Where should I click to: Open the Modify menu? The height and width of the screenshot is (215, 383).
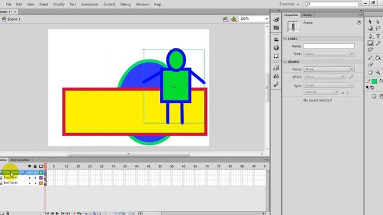pos(59,4)
